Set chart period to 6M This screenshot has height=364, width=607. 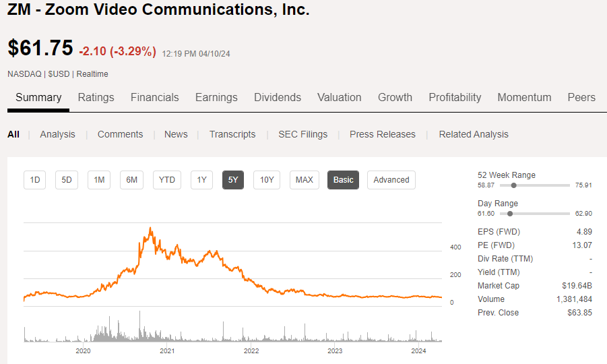(x=132, y=180)
